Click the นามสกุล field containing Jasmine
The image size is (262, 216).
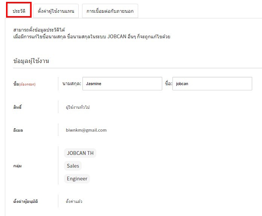[x=122, y=84]
